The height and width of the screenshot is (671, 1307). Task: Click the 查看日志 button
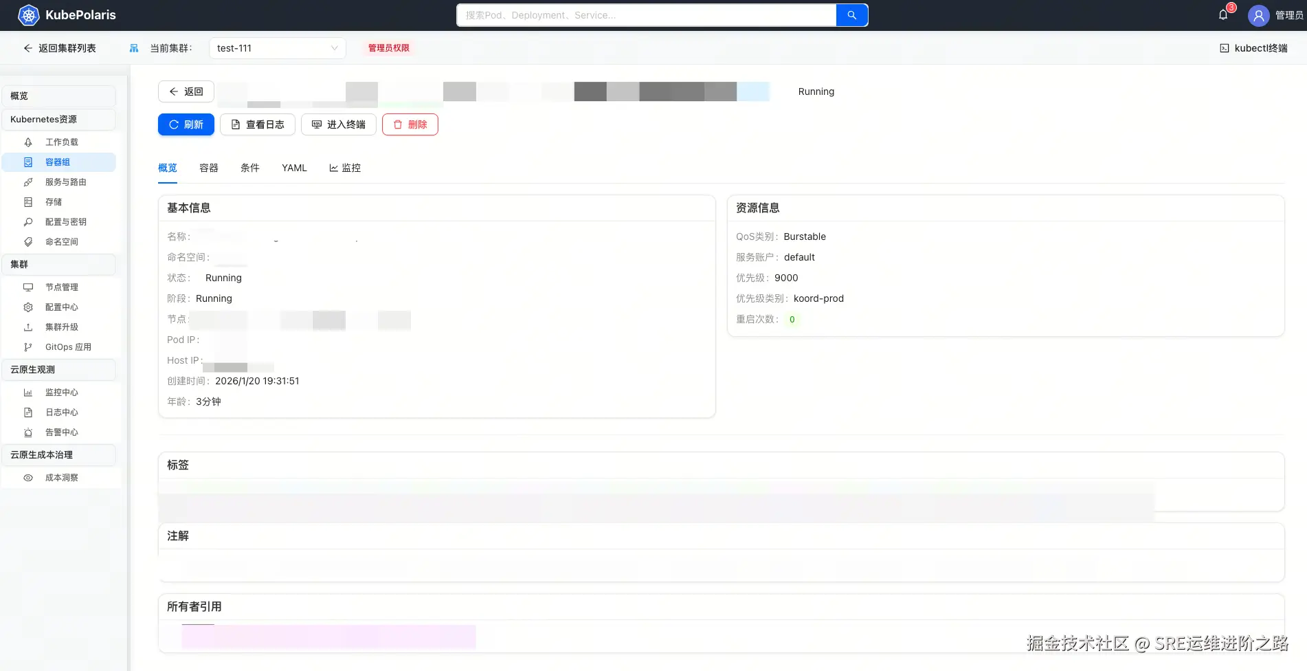[258, 124]
